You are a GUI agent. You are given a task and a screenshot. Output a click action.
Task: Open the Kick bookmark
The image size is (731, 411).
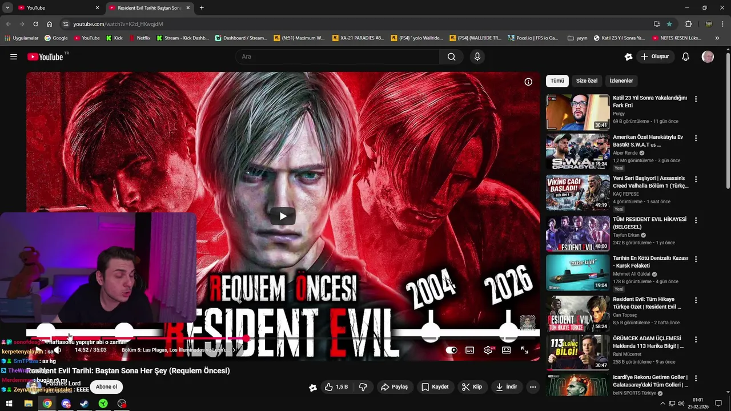pos(114,38)
